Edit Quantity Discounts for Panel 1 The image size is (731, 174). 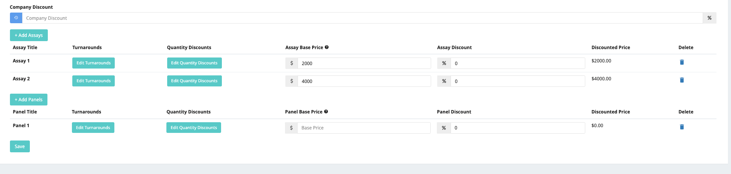pyautogui.click(x=194, y=128)
